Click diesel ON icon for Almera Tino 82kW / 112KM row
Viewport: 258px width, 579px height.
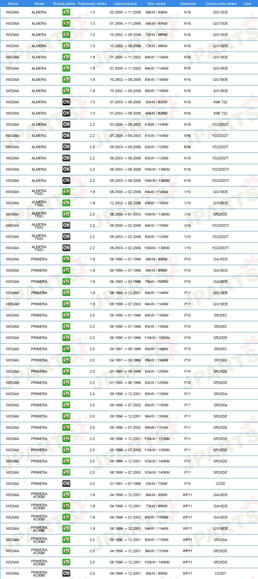coord(66,237)
